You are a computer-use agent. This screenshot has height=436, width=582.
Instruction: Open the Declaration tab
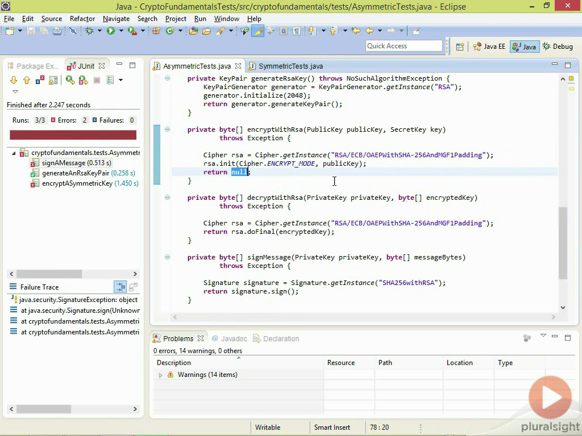[x=276, y=338]
